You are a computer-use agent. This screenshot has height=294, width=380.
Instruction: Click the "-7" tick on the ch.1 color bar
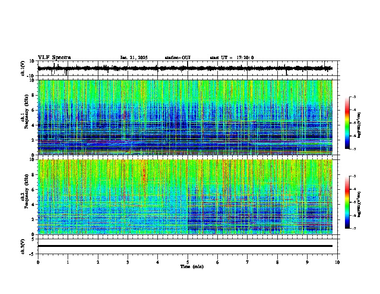pyautogui.click(x=354, y=149)
